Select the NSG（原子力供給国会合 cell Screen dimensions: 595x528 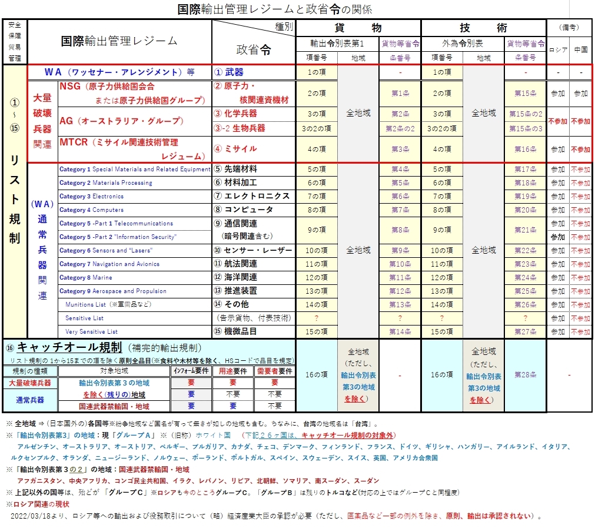pyautogui.click(x=135, y=94)
